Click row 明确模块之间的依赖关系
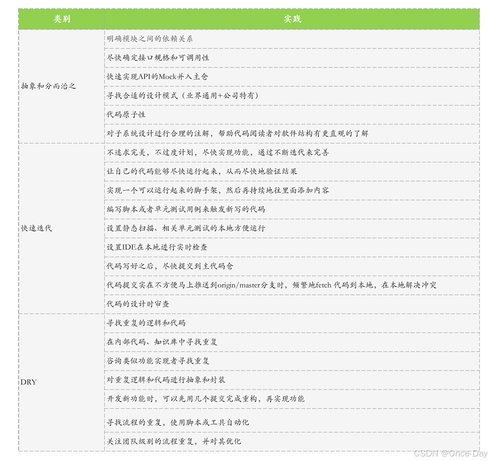 [292, 39]
